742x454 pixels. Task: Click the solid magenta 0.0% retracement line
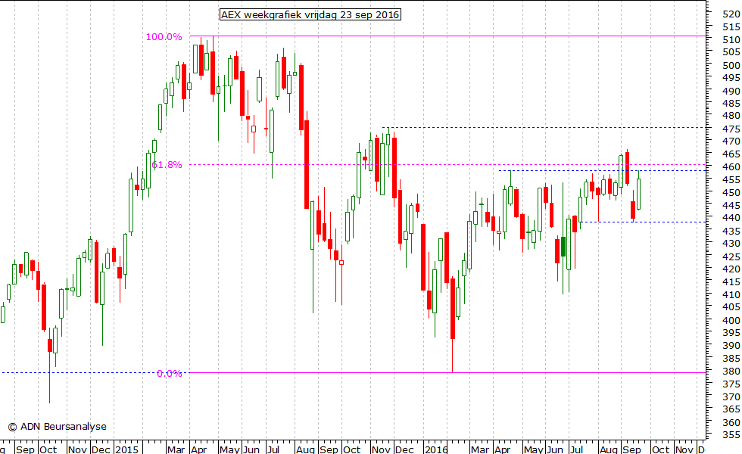(x=447, y=372)
